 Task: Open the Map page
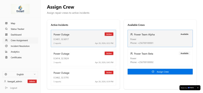(x=20, y=23)
